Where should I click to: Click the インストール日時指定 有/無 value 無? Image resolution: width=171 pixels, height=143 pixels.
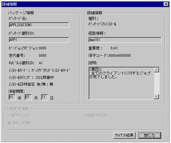point(51,84)
